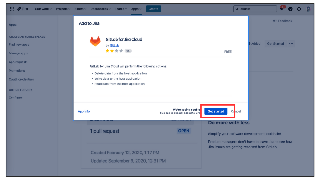This screenshot has width=320, height=180.
Task: Click Updated September 9, 2020 text
Action: coord(128,161)
